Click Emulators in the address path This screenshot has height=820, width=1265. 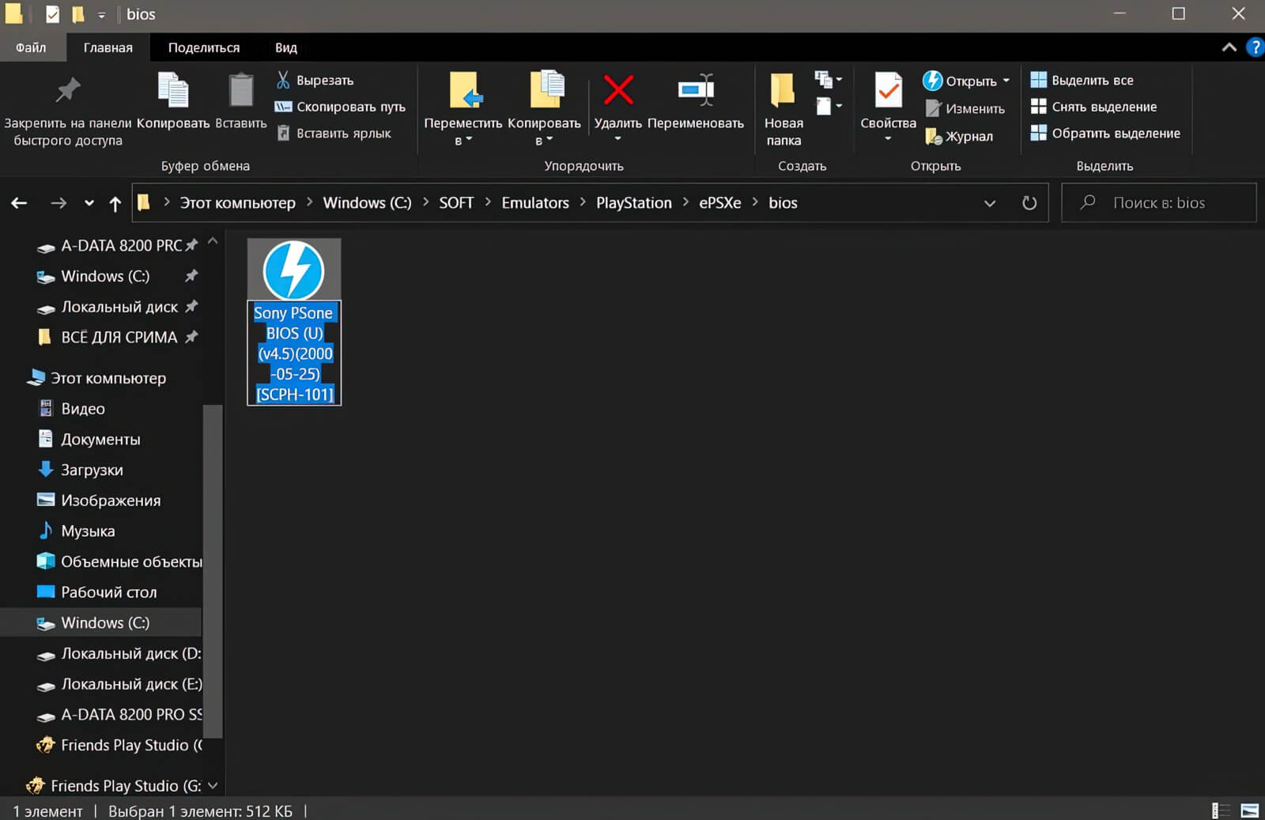coord(535,202)
